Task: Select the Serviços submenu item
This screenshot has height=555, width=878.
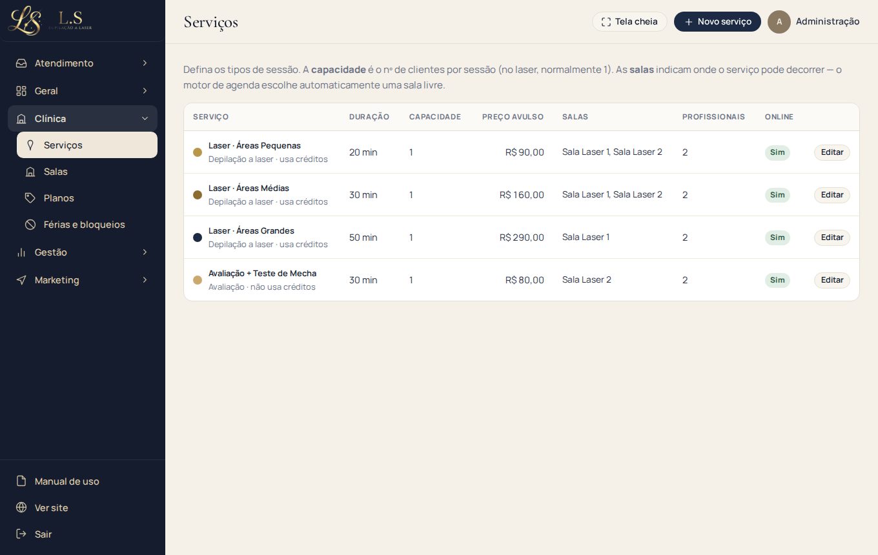Action: [x=87, y=145]
